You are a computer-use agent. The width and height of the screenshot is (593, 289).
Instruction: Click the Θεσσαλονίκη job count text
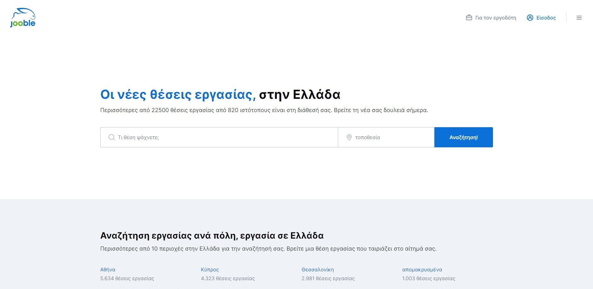pyautogui.click(x=328, y=278)
